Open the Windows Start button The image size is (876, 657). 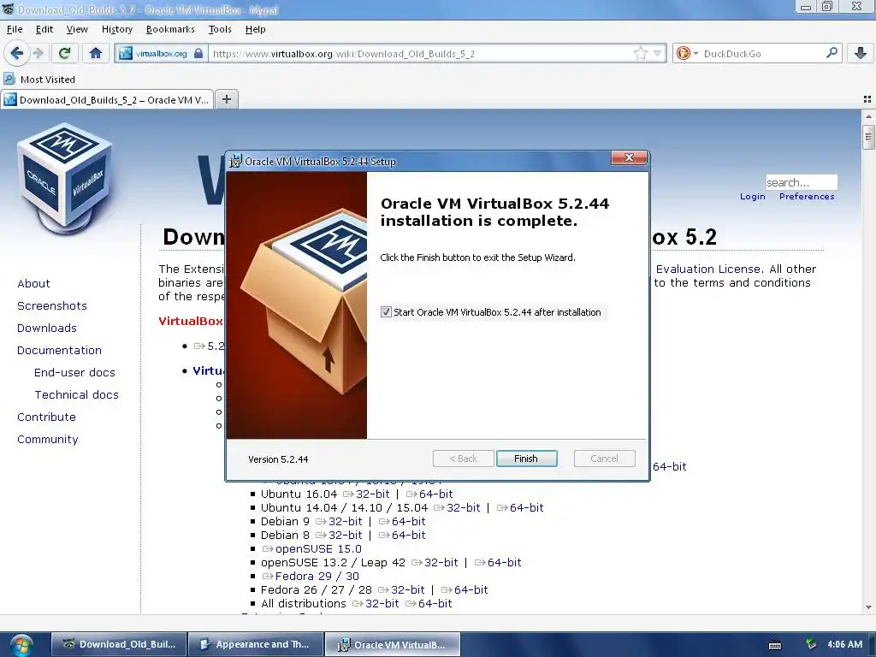pos(21,645)
